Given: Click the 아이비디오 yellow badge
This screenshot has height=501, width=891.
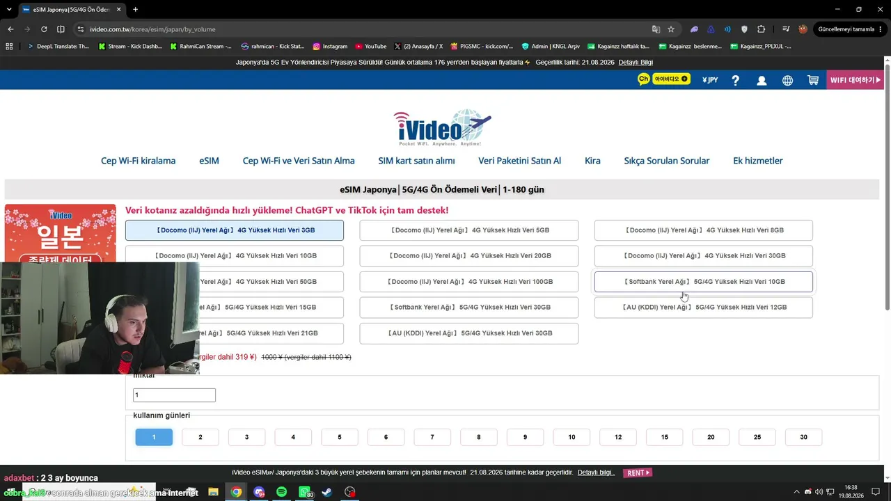Looking at the screenshot, I should tap(671, 79).
